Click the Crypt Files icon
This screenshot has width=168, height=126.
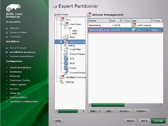[x=66, y=49]
